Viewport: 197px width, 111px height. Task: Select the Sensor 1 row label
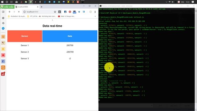[25, 45]
